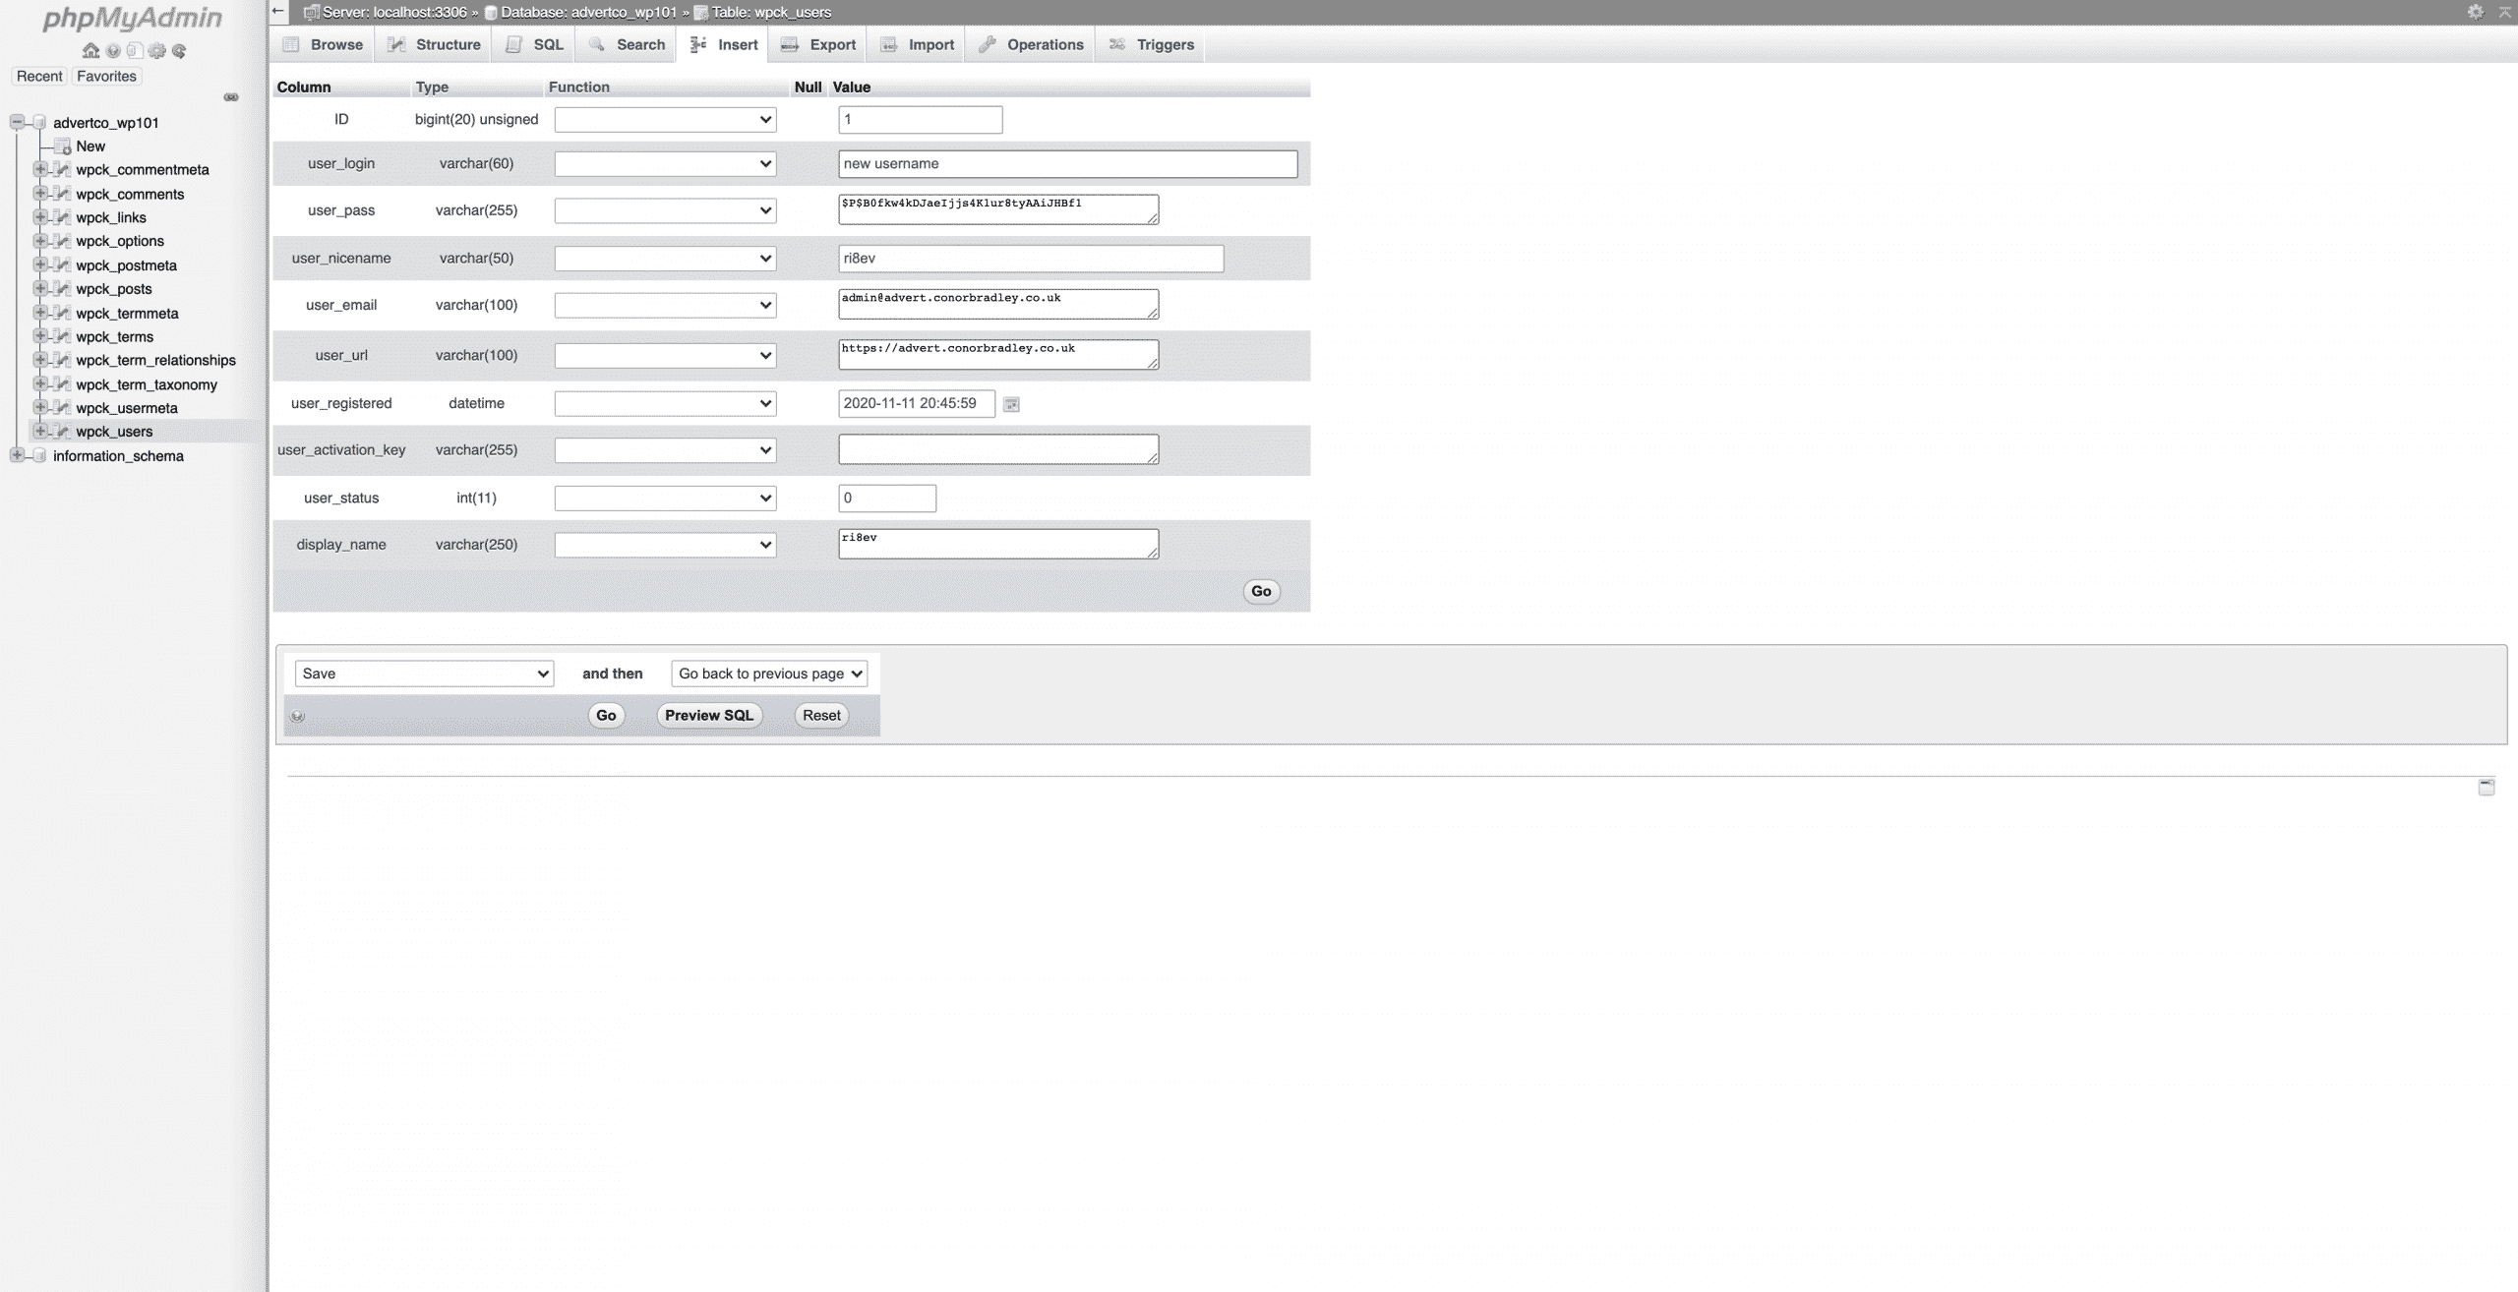Screen dimensions: 2518x1292
Task: Click wpck_comments table icon
Action: 62,194
